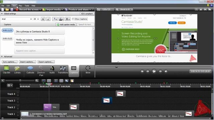Toggle the lock on Track 2
Screen dimensions: 214x120
[18, 109]
